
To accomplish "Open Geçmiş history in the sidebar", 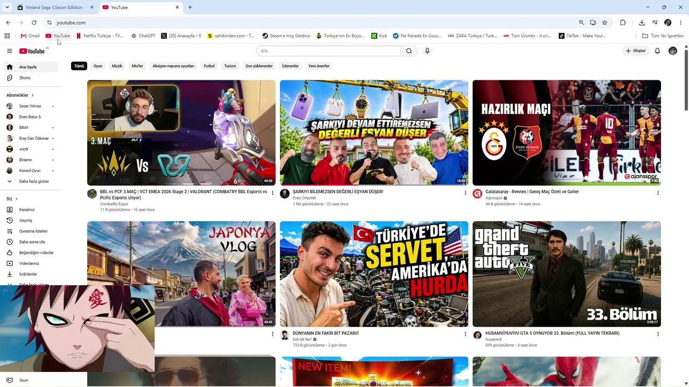I will tap(31, 220).
